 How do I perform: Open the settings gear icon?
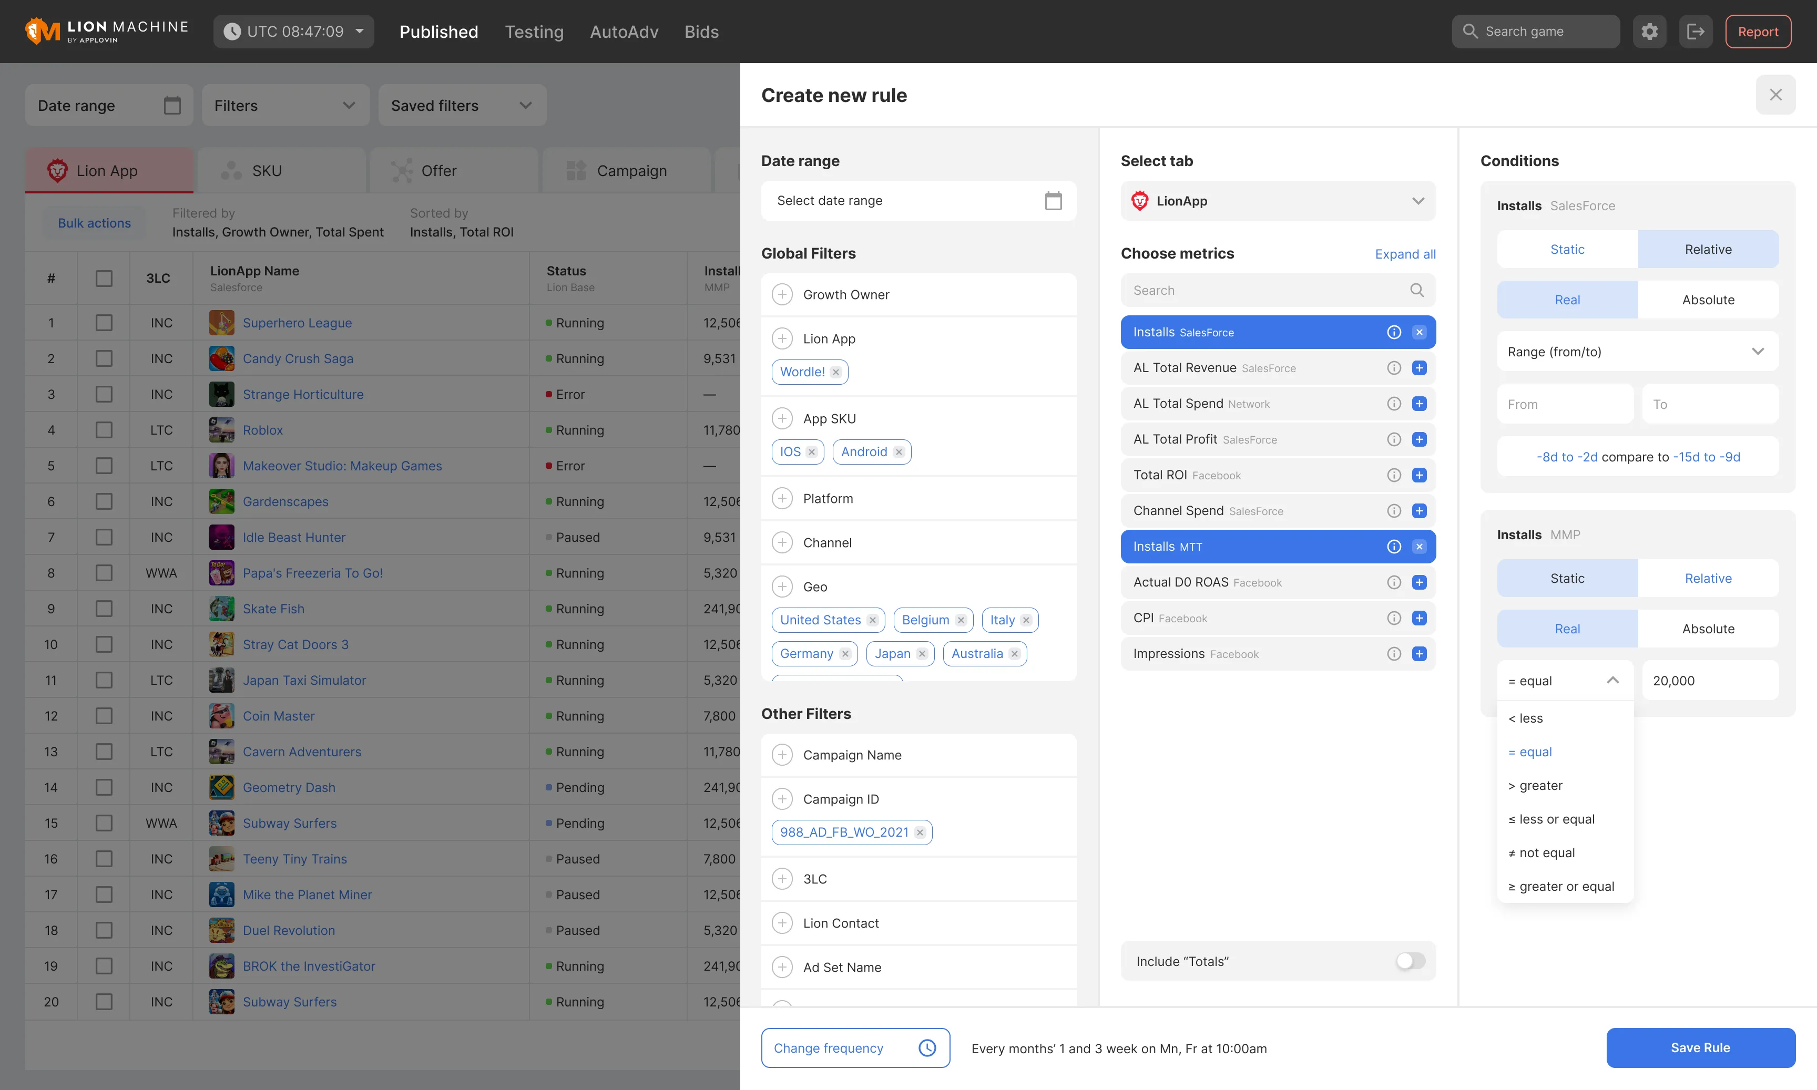(1649, 32)
